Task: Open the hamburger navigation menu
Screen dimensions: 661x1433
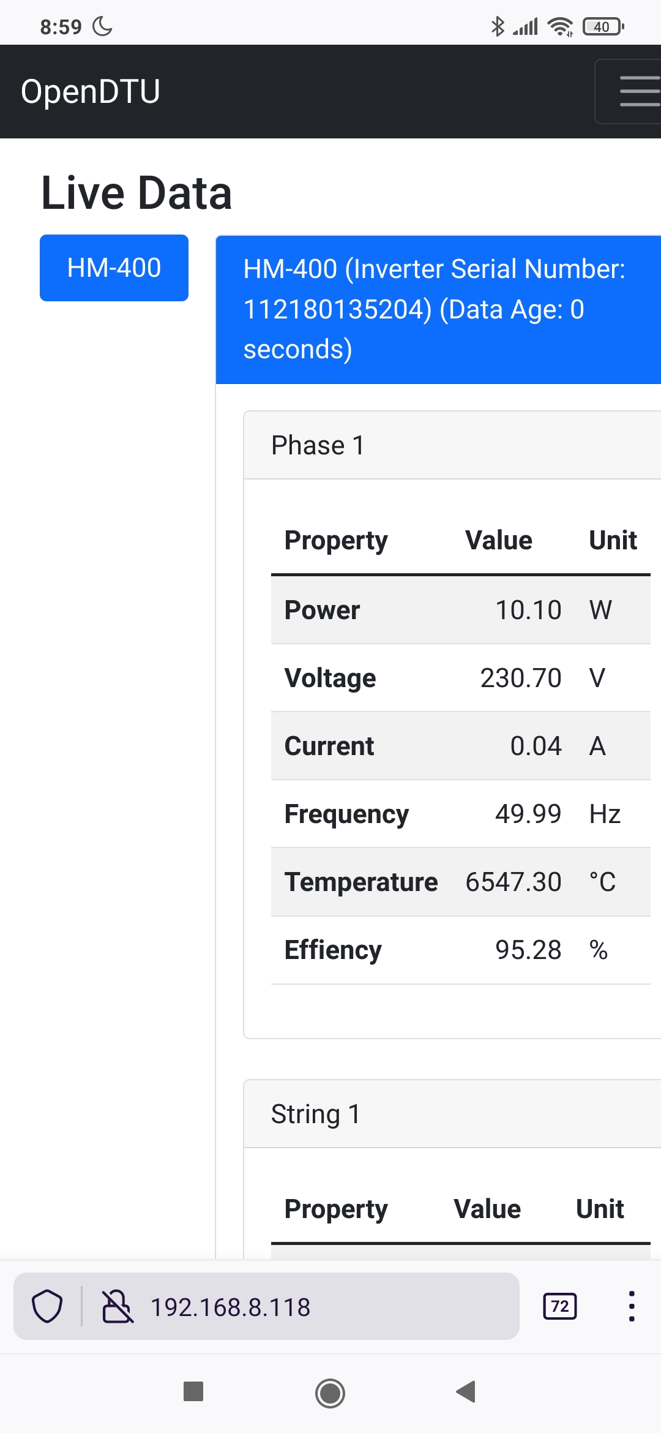Action: tap(629, 92)
